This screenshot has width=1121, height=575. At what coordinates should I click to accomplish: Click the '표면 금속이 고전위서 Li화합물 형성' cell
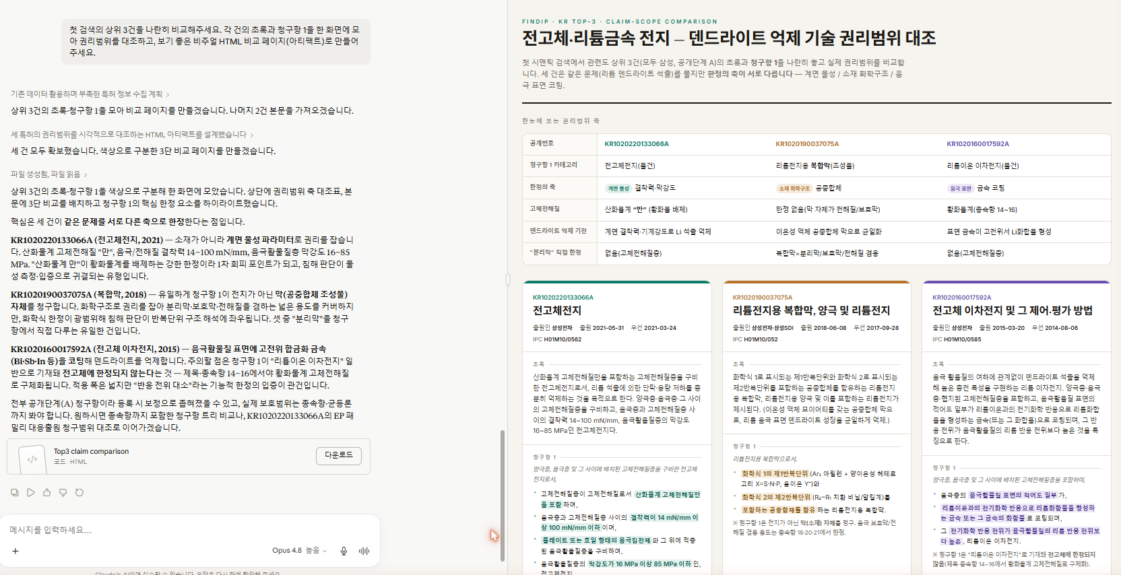point(998,232)
